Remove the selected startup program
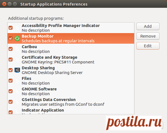Screen dimensions: 167x133 [x=148, y=36]
